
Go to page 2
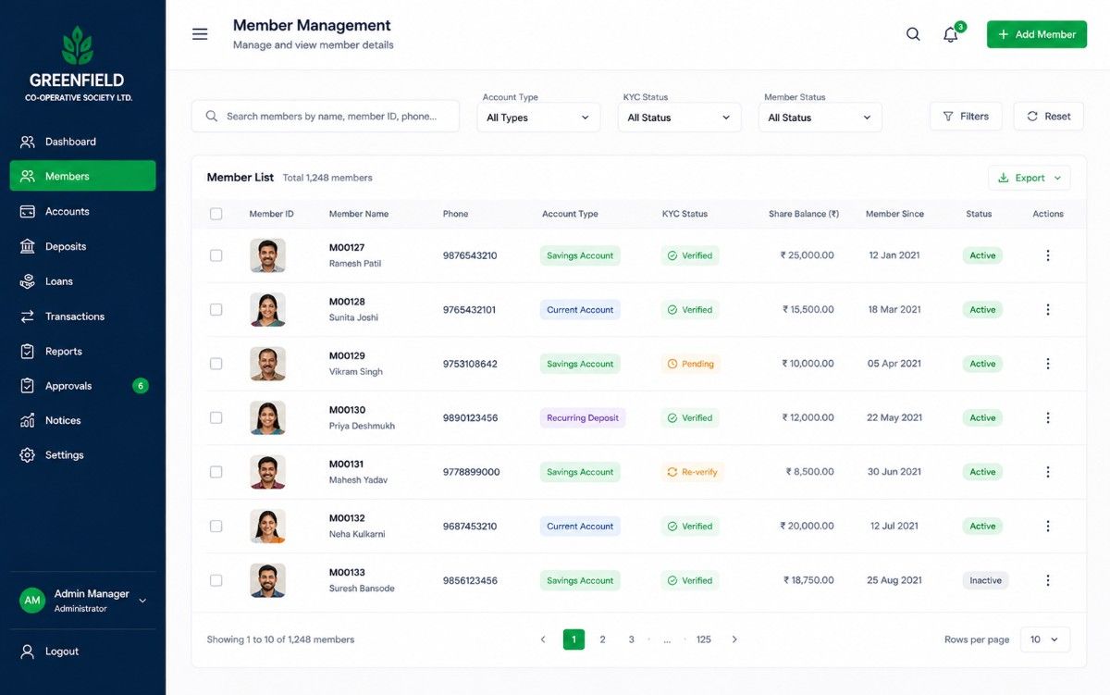point(602,639)
